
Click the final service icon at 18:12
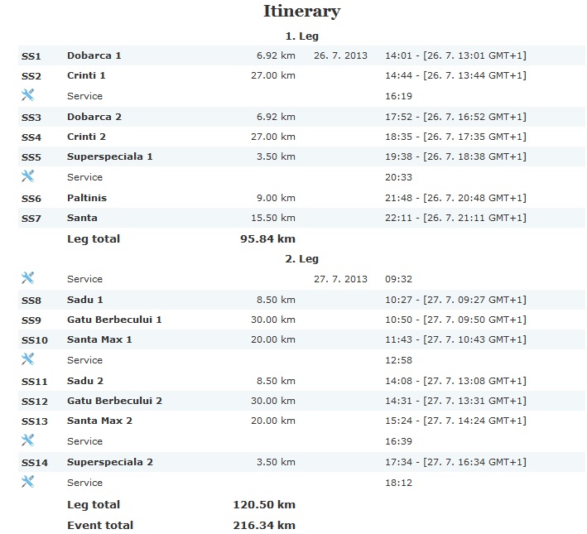(27, 482)
